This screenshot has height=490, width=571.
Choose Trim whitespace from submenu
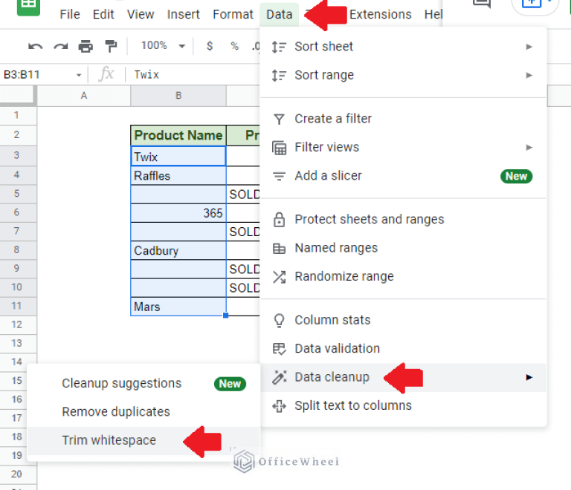point(109,440)
